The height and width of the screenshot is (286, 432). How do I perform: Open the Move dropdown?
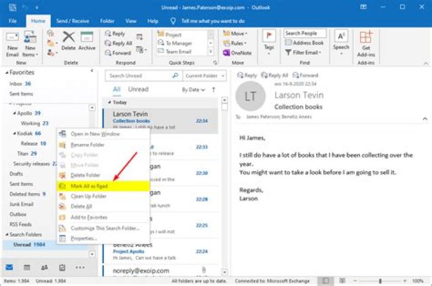tap(236, 34)
